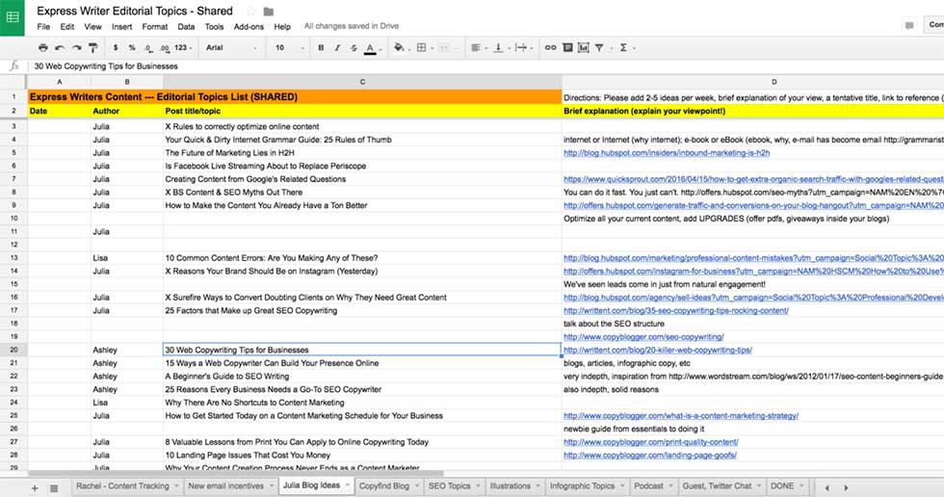Open the Help menu
The image size is (944, 497).
[282, 26]
